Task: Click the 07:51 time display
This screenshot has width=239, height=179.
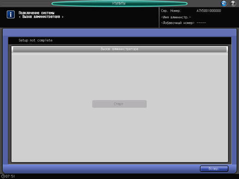Action: click(10, 176)
